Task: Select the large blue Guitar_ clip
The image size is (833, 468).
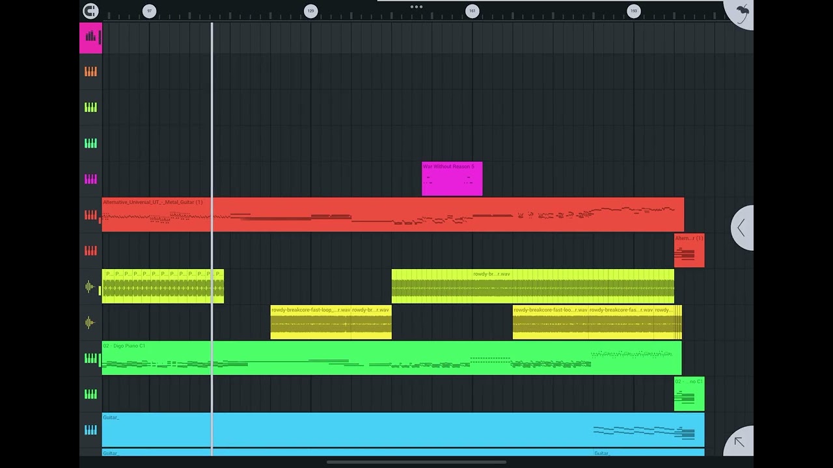Action: (403, 430)
